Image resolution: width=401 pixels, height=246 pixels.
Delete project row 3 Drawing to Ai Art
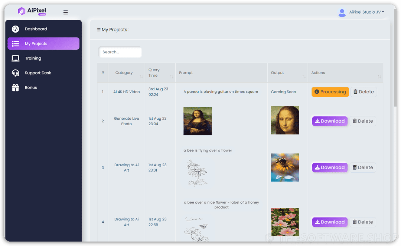363,167
